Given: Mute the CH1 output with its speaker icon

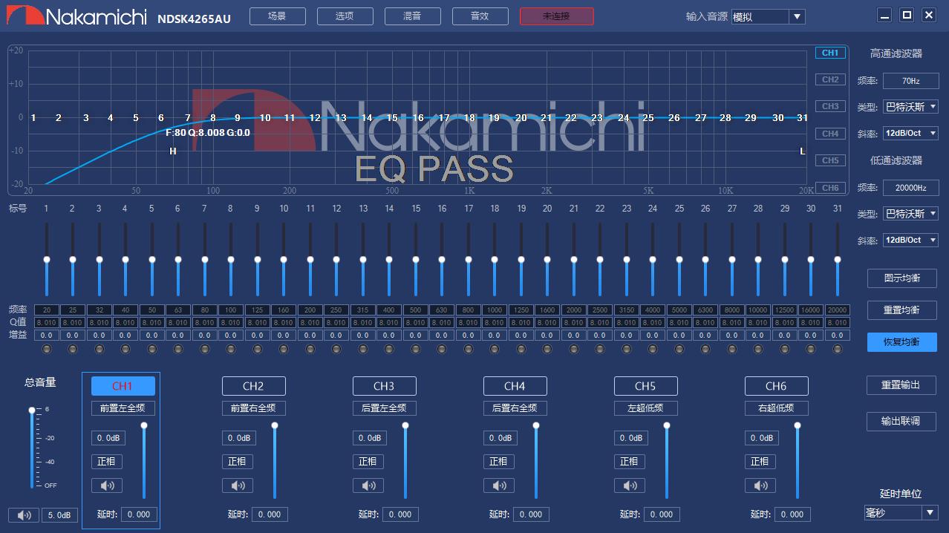Looking at the screenshot, I should (107, 485).
